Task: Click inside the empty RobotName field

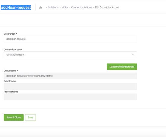Action: click(x=70, y=86)
